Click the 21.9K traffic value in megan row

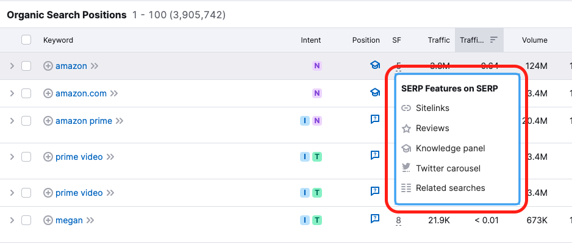pos(438,220)
